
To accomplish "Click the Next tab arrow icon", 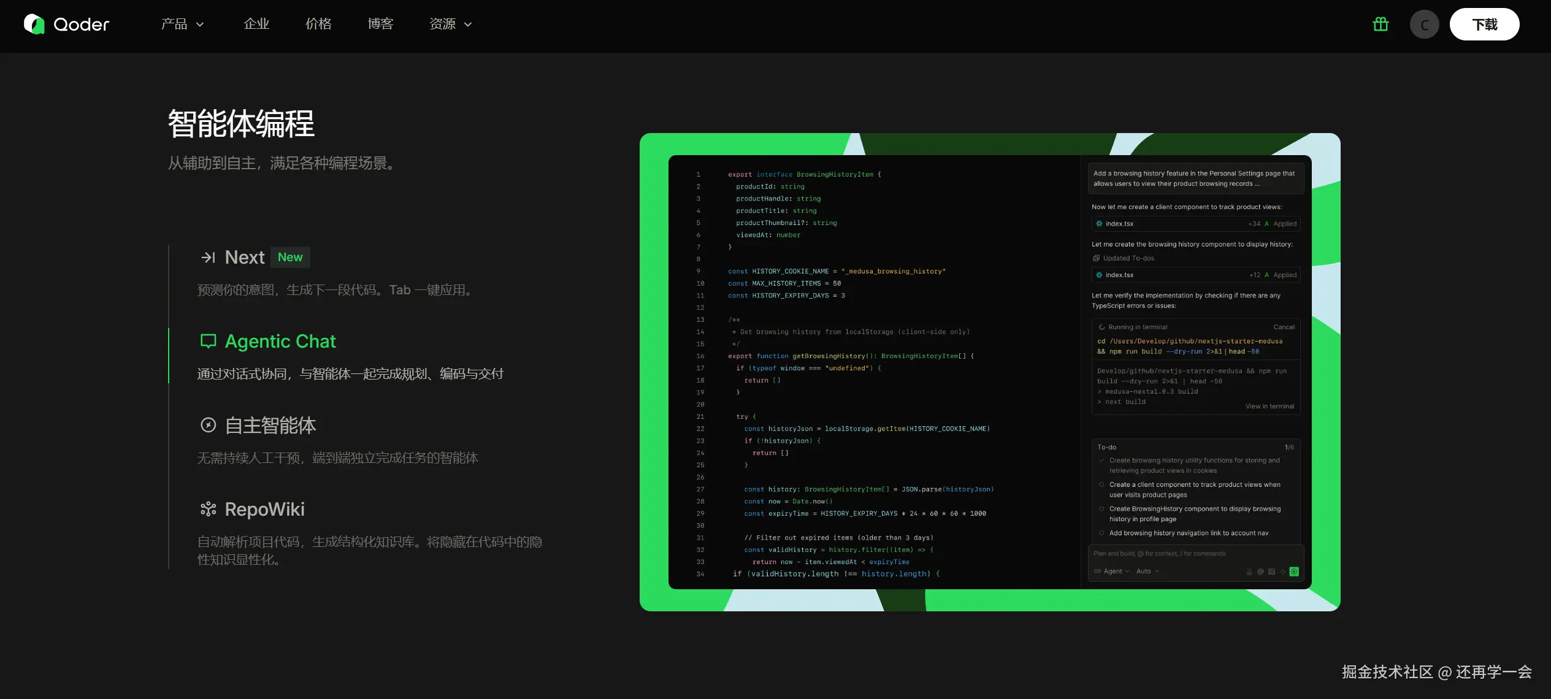I will tap(208, 258).
